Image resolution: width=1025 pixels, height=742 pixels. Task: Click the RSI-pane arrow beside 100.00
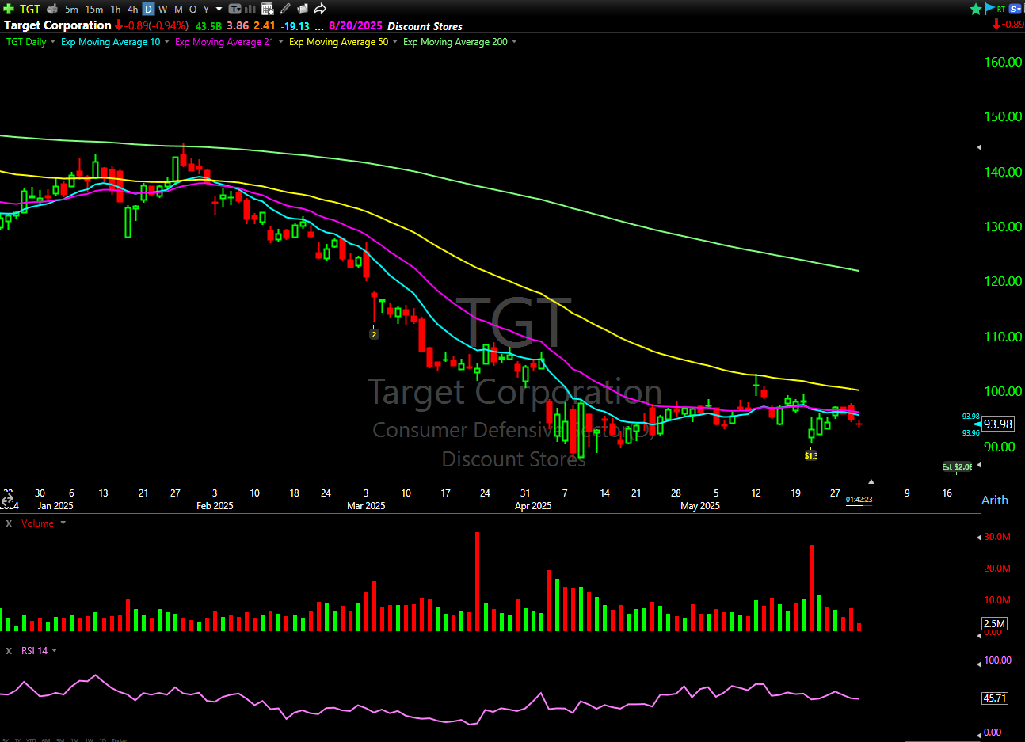[979, 664]
